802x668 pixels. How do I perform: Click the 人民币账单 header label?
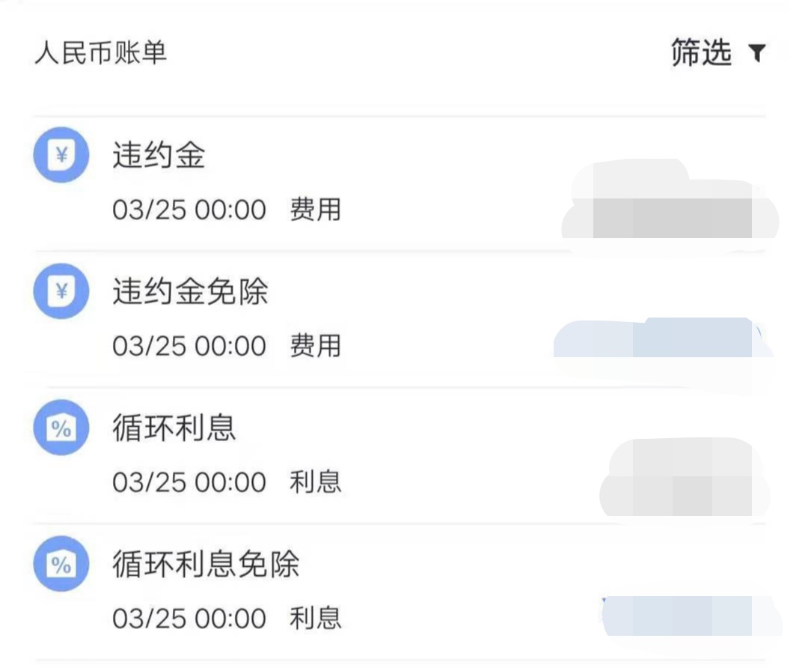101,52
